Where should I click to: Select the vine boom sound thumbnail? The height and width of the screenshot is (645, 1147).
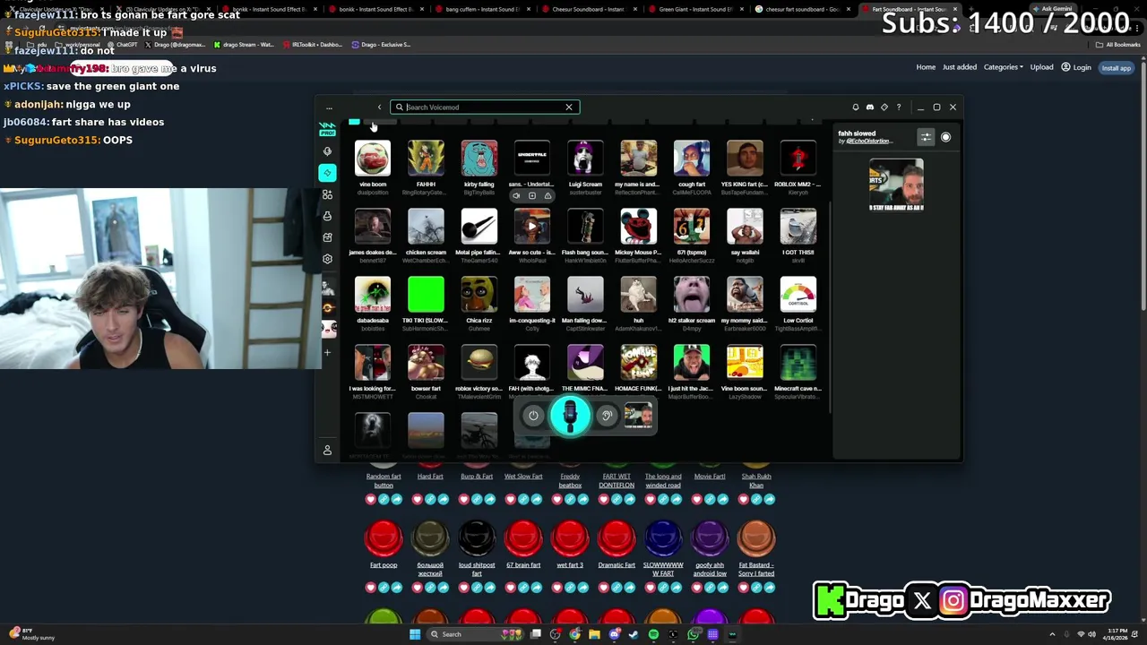coord(373,159)
